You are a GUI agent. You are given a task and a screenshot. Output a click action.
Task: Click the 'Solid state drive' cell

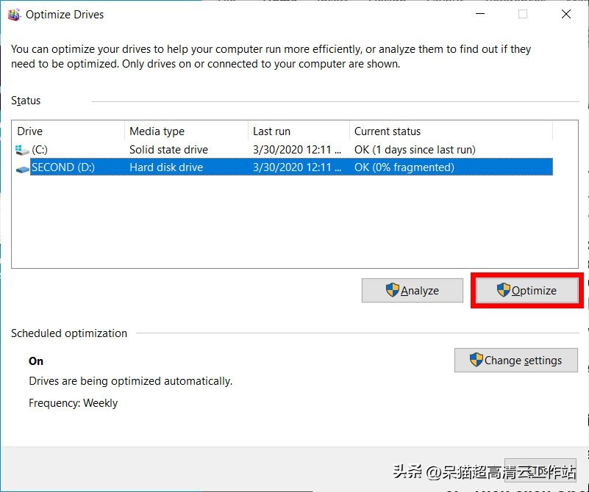point(168,150)
